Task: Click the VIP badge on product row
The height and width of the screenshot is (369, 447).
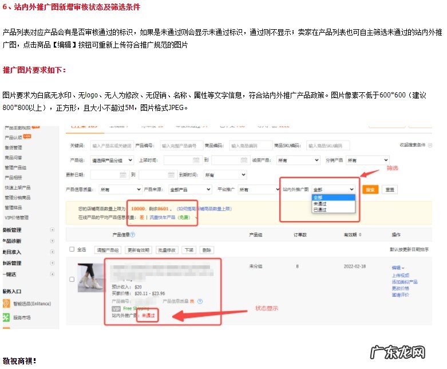Action: (x=116, y=309)
